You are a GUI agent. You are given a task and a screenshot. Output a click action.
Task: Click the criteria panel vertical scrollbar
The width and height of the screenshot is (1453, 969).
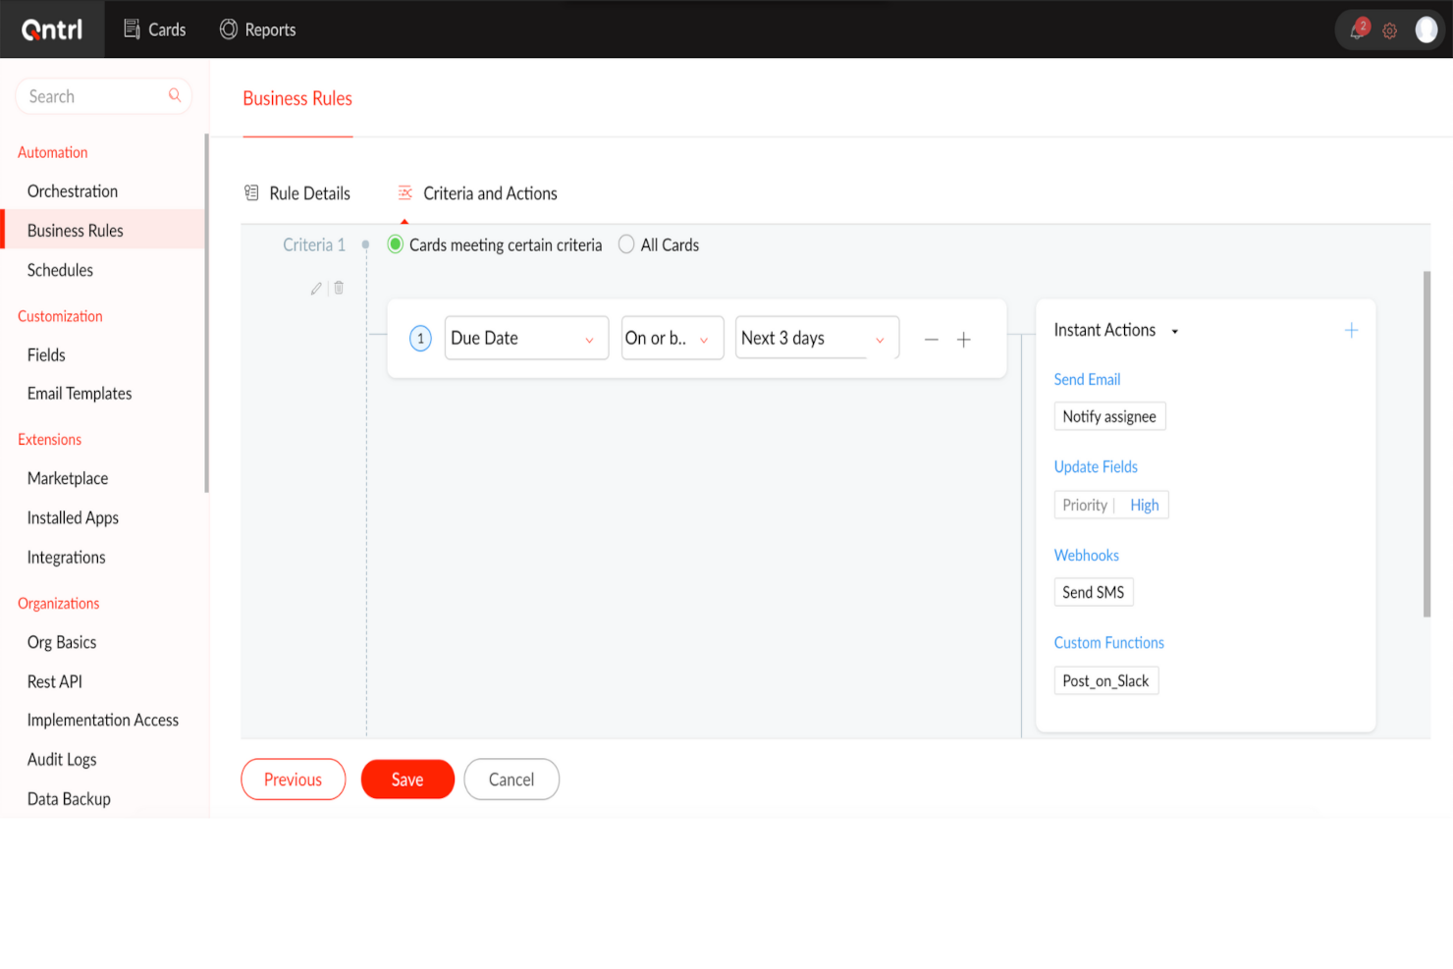[x=1426, y=444]
